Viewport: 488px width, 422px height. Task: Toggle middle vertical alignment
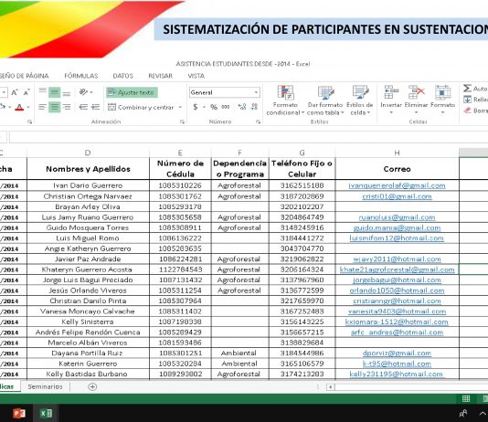[x=55, y=92]
